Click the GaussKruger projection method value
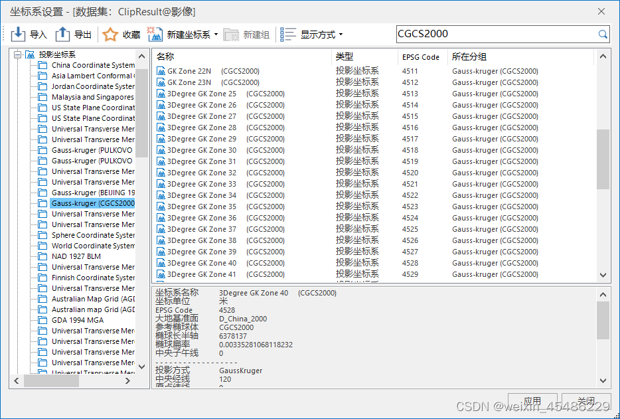This screenshot has width=620, height=419. click(241, 371)
